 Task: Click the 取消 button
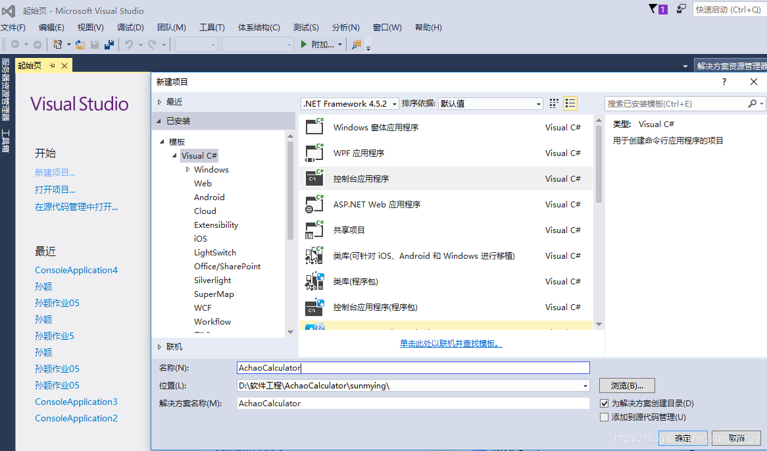pyautogui.click(x=736, y=438)
